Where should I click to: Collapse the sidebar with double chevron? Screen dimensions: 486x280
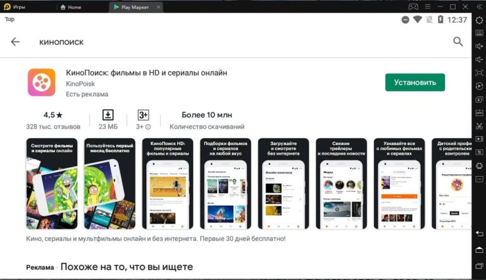pyautogui.click(x=479, y=6)
